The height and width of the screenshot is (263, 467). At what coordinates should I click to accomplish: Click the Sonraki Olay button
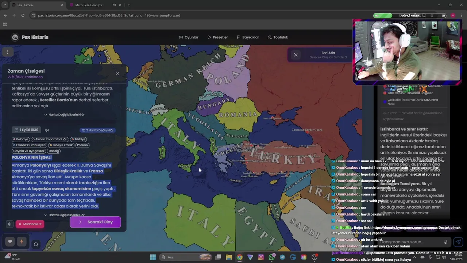[95, 222]
